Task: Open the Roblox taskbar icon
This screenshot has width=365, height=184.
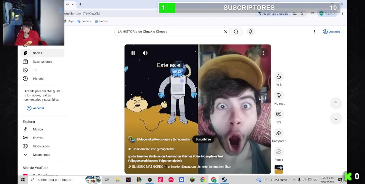Action: pyautogui.click(x=182, y=180)
